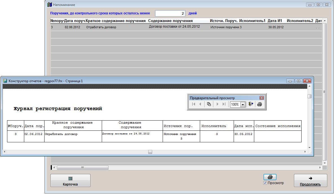Click the Close preview door icon
Image resolution: width=334 pixels, height=194 pixels.
point(251,104)
